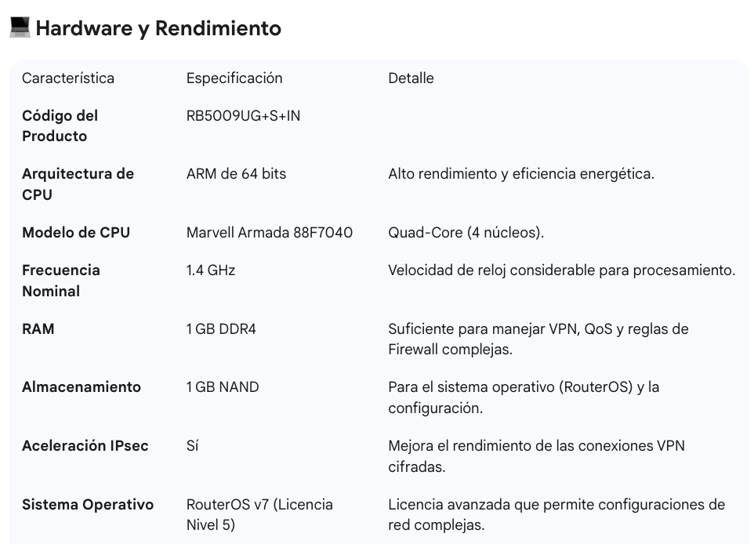Image resolution: width=754 pixels, height=544 pixels.
Task: Click the product code RB5009UG+S+IN
Action: coord(243,116)
